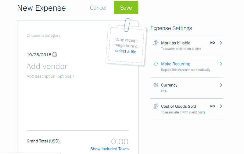Click the calendar icon beside the date
This screenshot has width=244, height=154.
(55, 54)
